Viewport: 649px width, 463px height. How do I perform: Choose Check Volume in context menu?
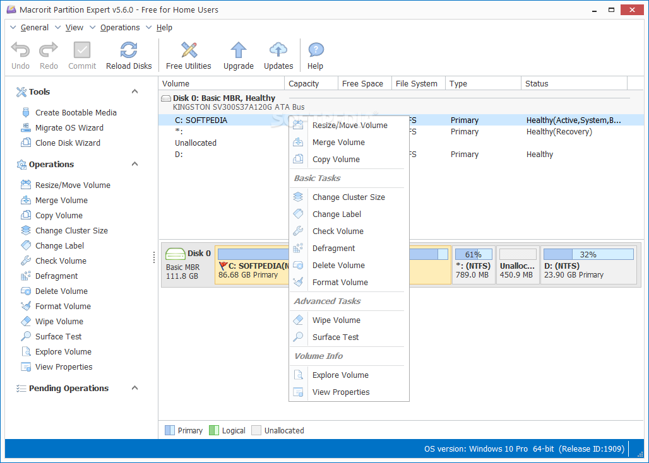coord(349,231)
